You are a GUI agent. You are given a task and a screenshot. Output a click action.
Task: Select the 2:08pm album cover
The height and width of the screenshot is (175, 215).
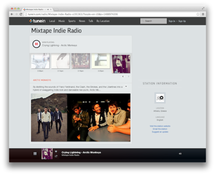[40, 61]
